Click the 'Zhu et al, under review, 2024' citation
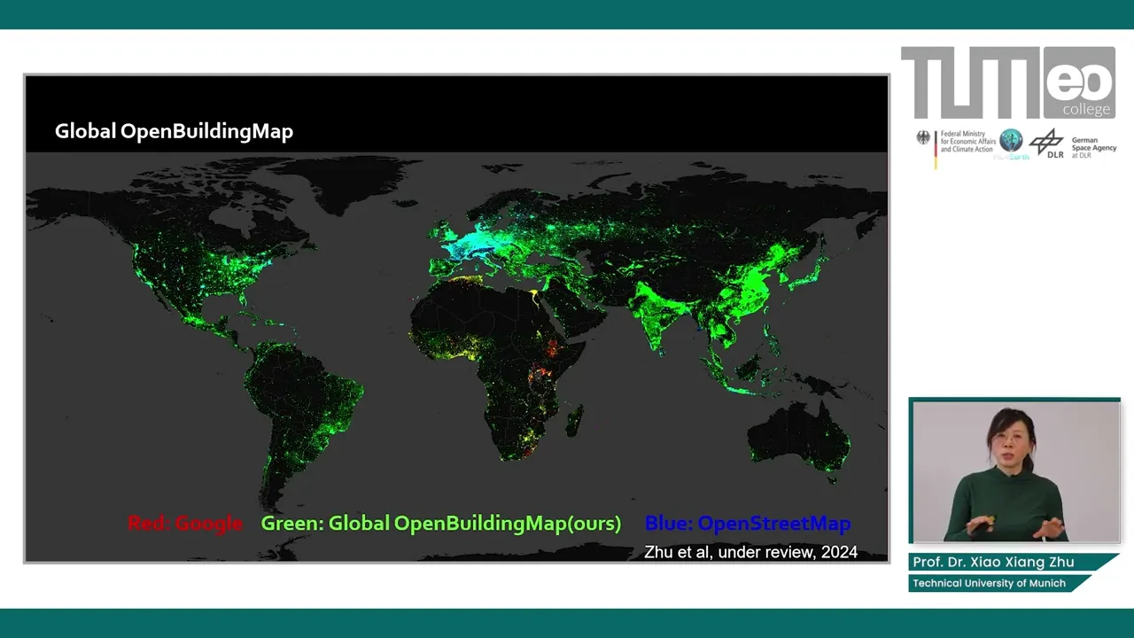The width and height of the screenshot is (1134, 638). coord(750,552)
